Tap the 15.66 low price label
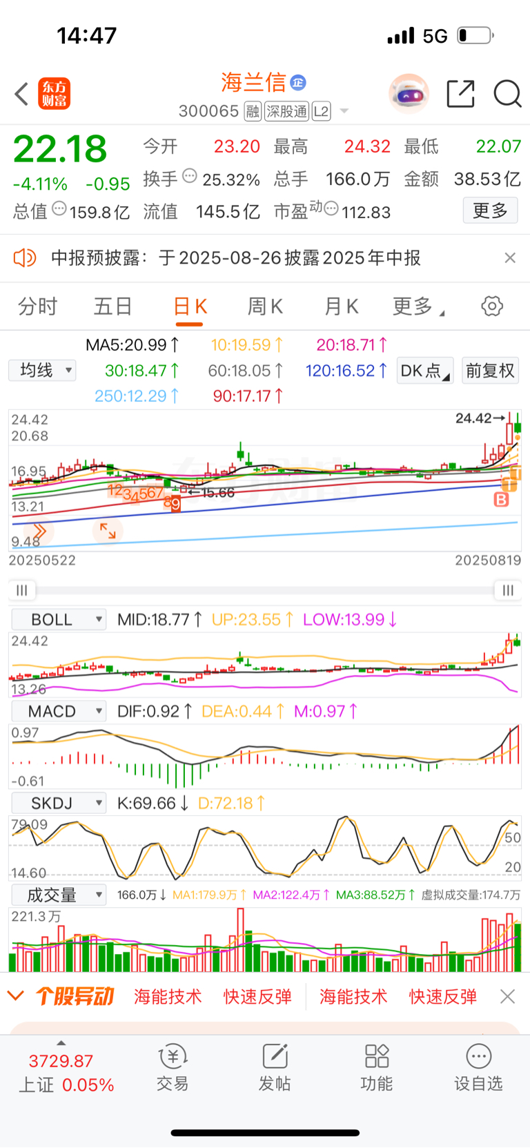The image size is (530, 1148). (x=212, y=493)
